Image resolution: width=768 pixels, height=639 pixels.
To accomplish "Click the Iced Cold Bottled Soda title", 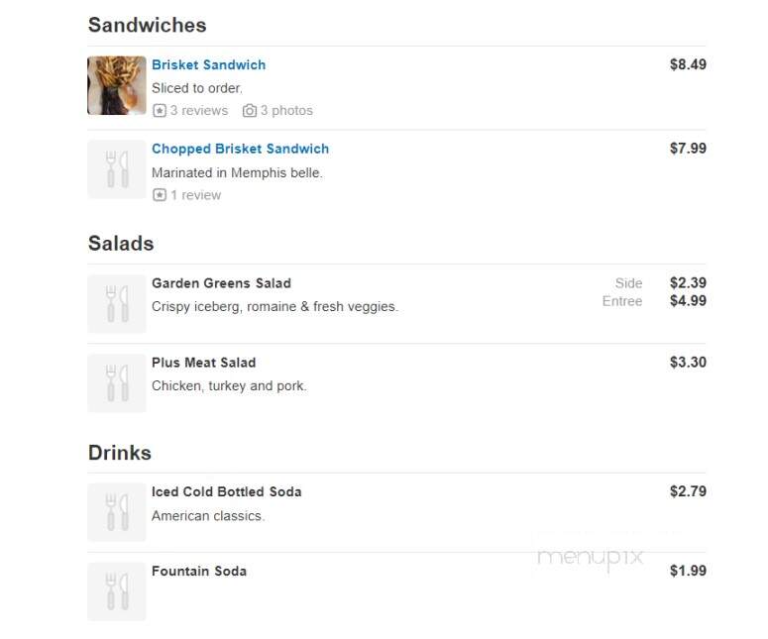I will 226,491.
